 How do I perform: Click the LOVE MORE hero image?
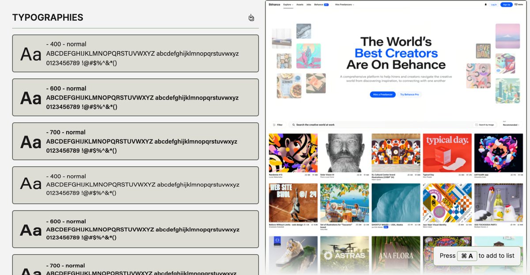483,51
